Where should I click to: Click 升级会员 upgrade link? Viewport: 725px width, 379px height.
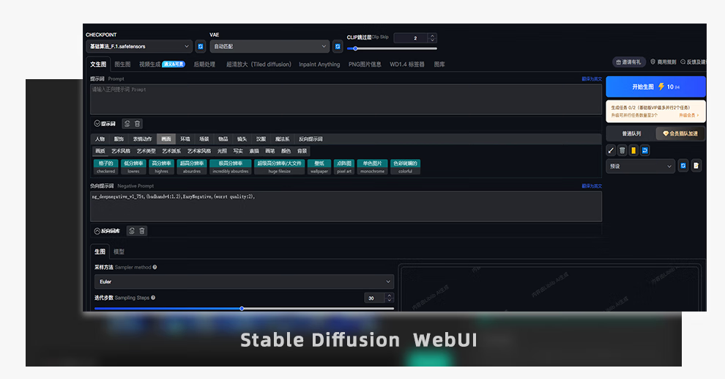click(688, 115)
